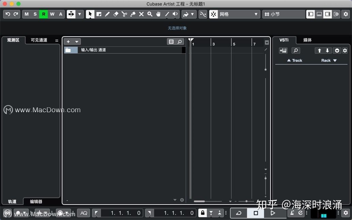This screenshot has height=220, width=352.
Task: Switch to the VSTi tab
Action: [x=284, y=40]
